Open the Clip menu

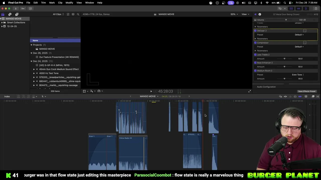click(60, 3)
